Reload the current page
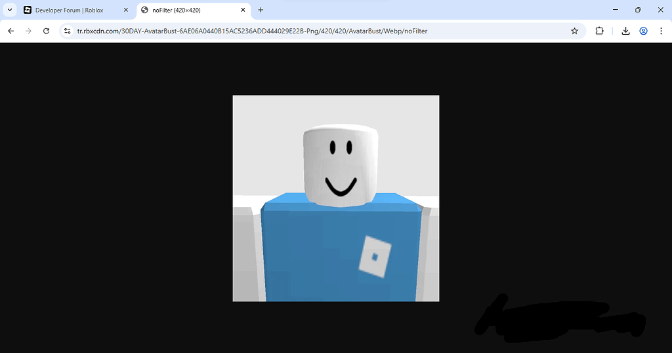The image size is (672, 353). (x=47, y=31)
